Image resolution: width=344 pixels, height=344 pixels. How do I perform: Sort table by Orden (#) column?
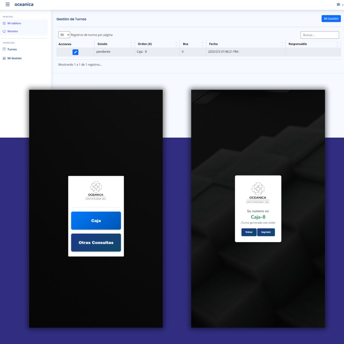[157, 44]
